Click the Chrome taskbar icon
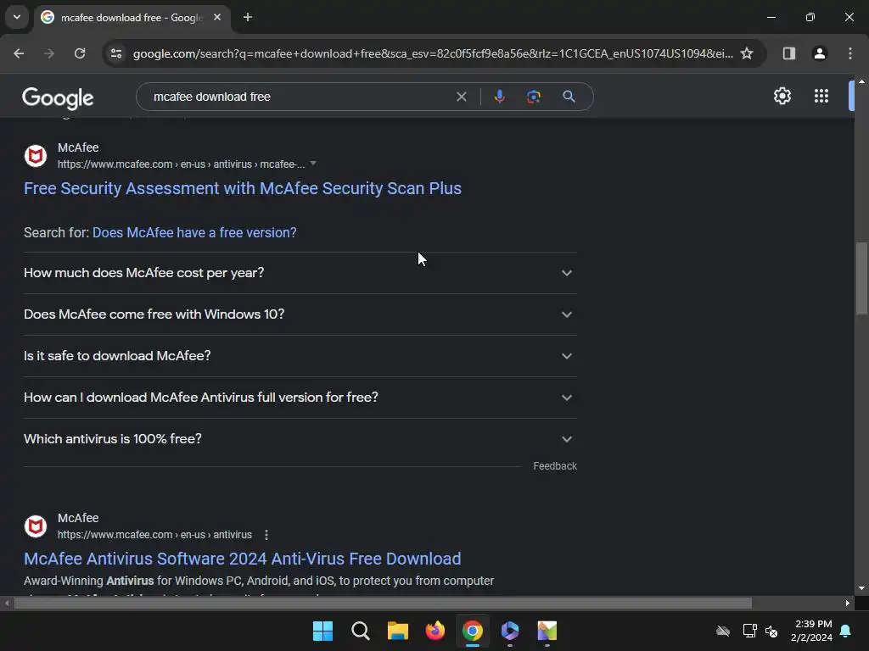Screen dimensions: 869x651 472,631
